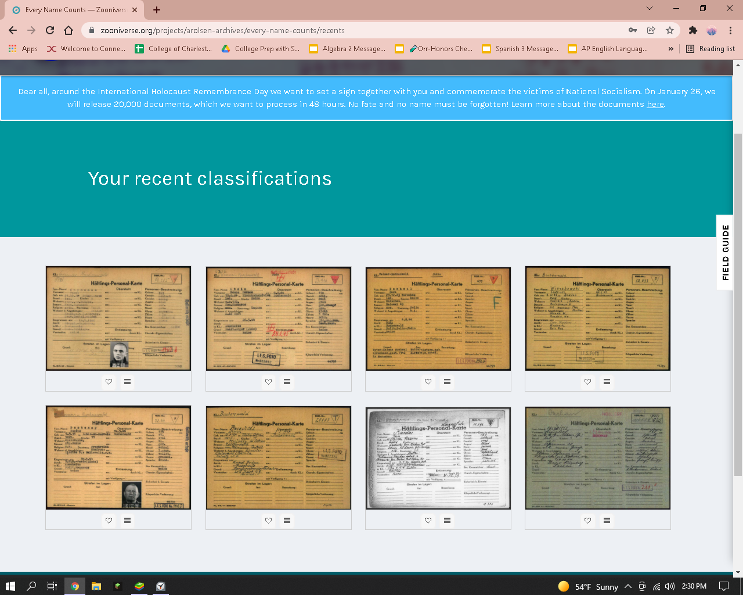The image size is (743, 595).
Task: Open the collection list icon under the green F card
Action: pyautogui.click(x=447, y=382)
